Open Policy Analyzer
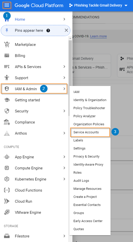 pyautogui.click(x=90, y=116)
